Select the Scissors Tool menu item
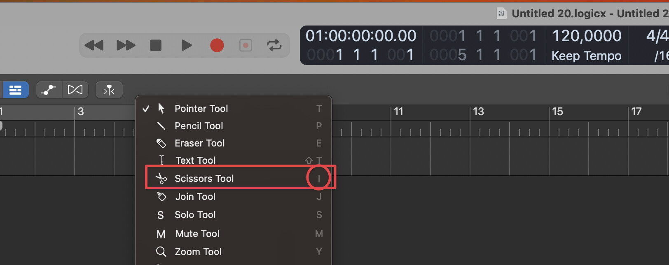The image size is (669, 265). (x=204, y=179)
